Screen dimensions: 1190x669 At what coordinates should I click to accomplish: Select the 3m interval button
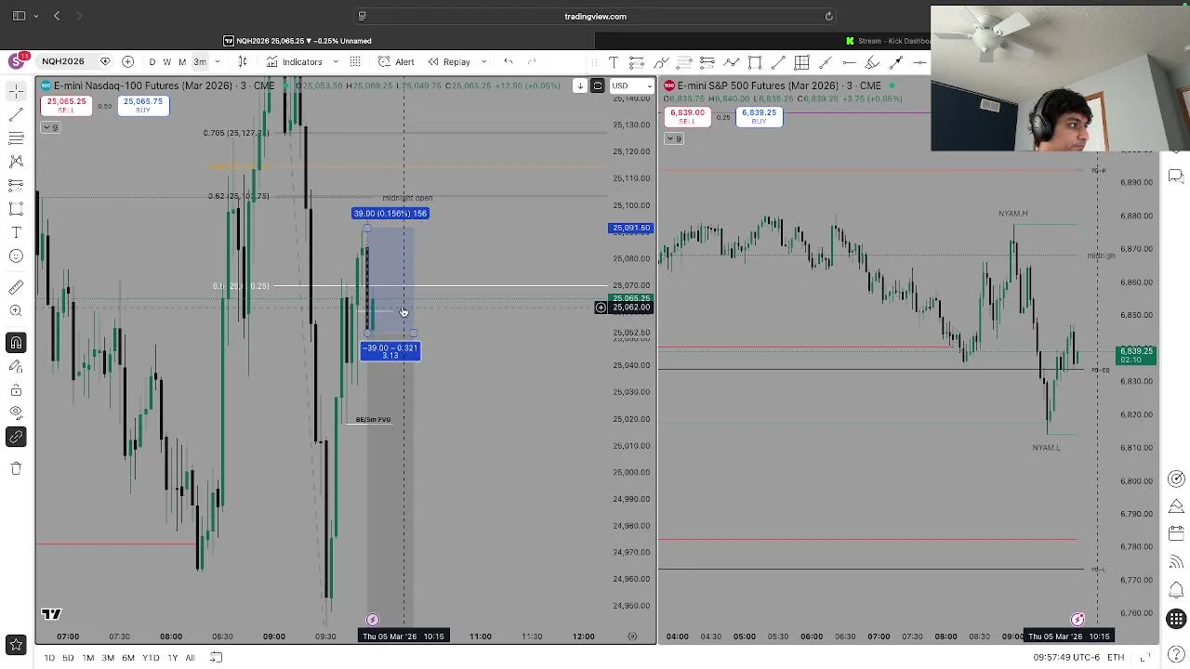click(x=200, y=61)
